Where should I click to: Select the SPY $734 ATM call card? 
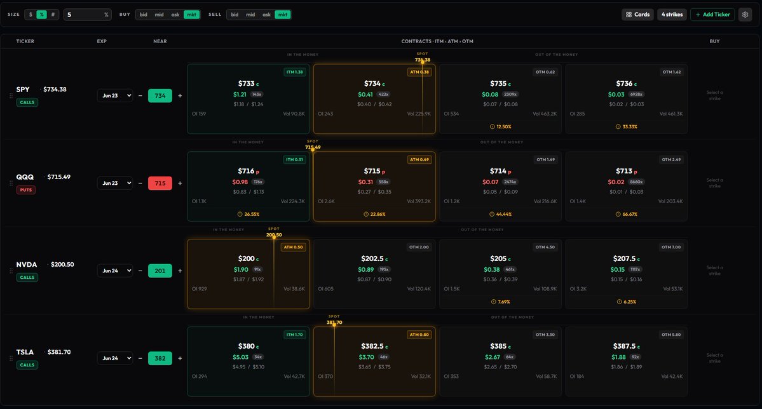(x=374, y=99)
